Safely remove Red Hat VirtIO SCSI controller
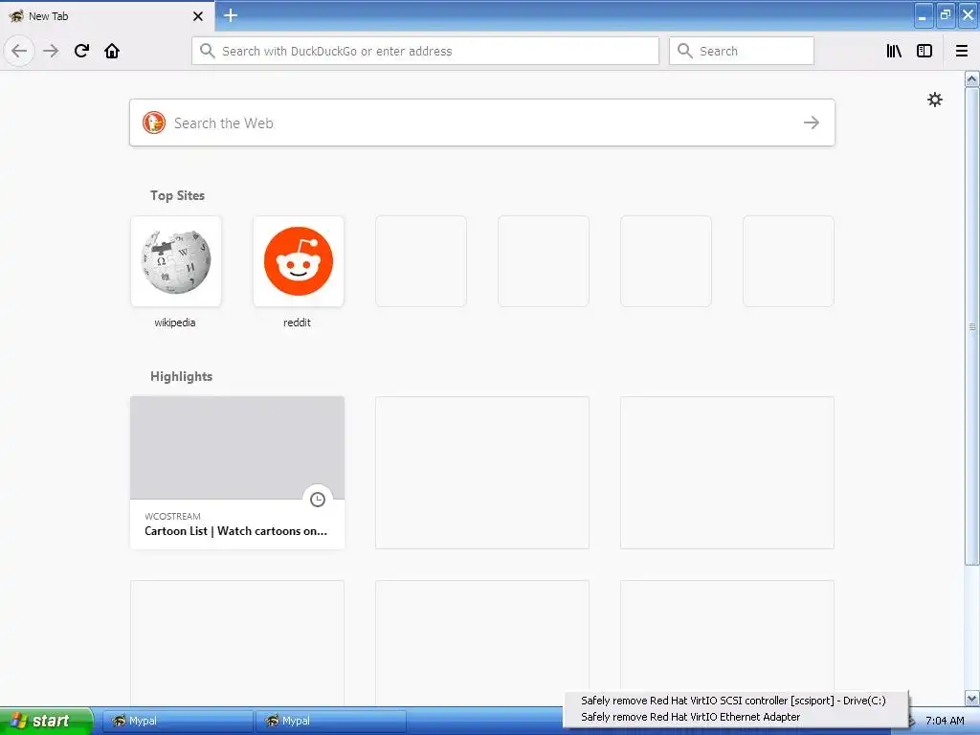Image resolution: width=980 pixels, height=735 pixels. 733,701
